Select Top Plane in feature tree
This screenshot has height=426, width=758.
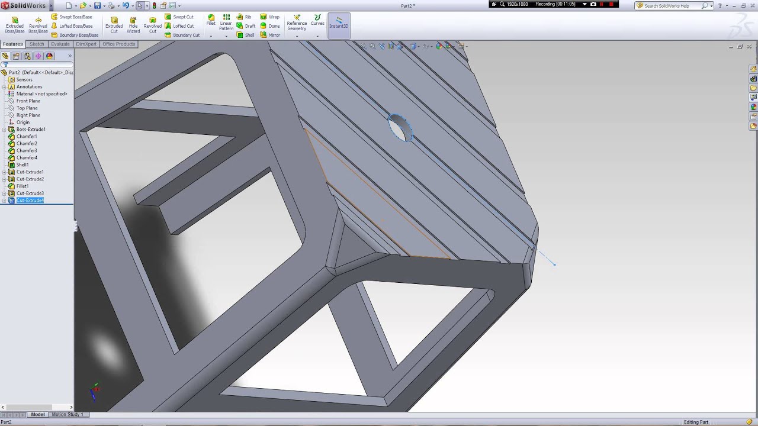pyautogui.click(x=27, y=108)
